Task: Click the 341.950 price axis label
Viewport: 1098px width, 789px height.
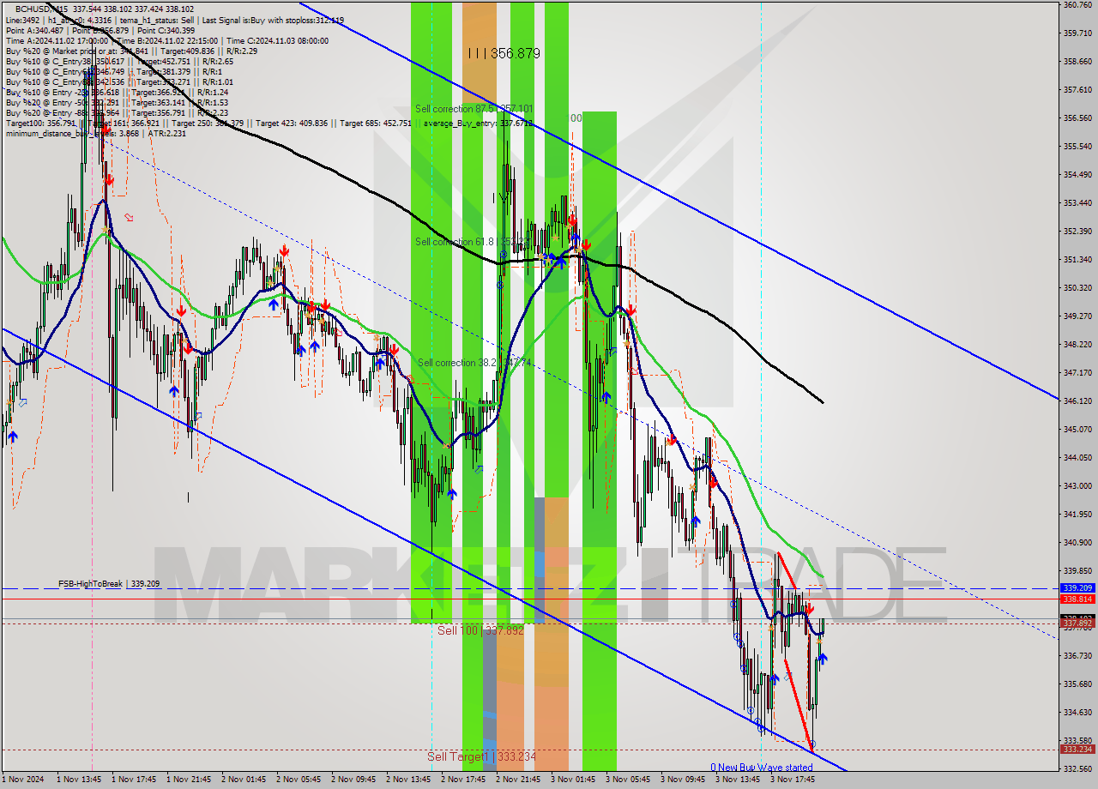Action: pyautogui.click(x=1077, y=514)
